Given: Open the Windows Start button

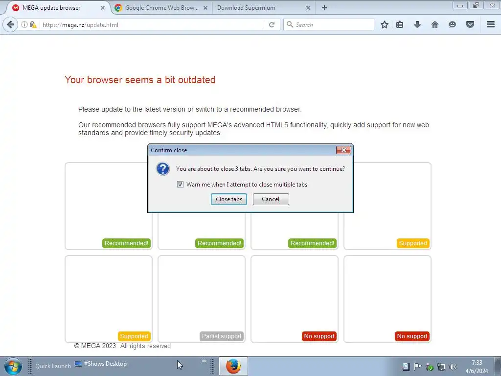Looking at the screenshot, I should pos(13,366).
